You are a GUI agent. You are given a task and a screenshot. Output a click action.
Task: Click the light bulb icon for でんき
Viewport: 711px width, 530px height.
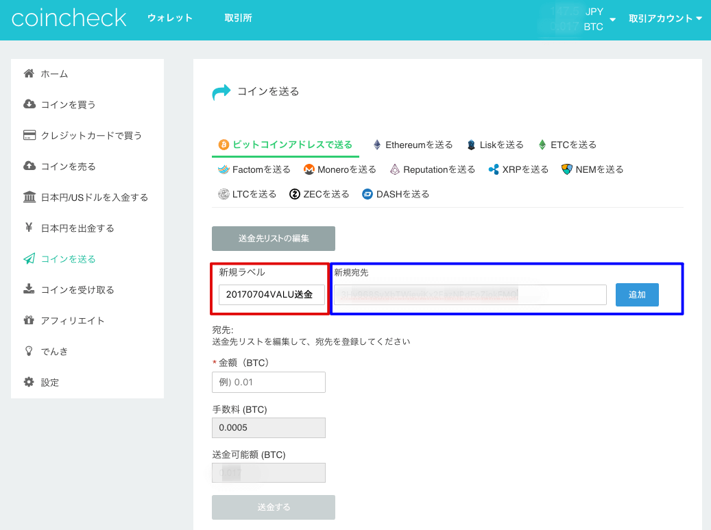point(29,351)
